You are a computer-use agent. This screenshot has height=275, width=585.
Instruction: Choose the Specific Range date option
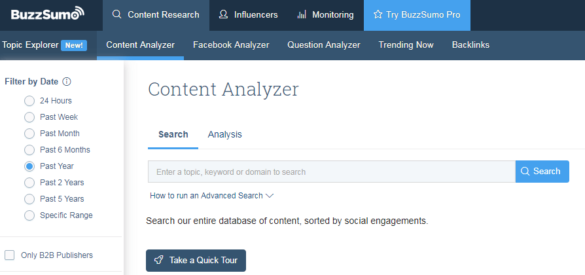(29, 215)
